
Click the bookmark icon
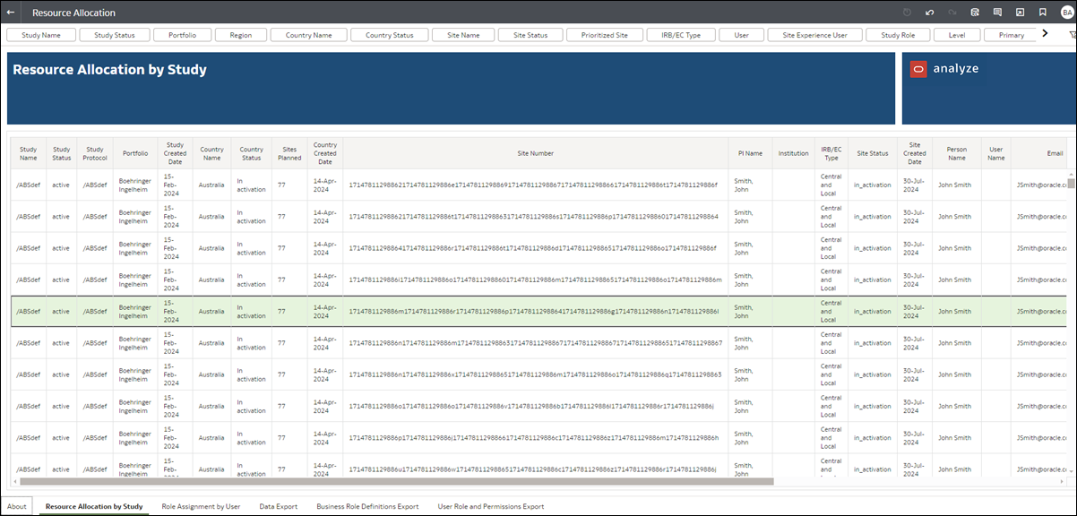tap(1043, 13)
